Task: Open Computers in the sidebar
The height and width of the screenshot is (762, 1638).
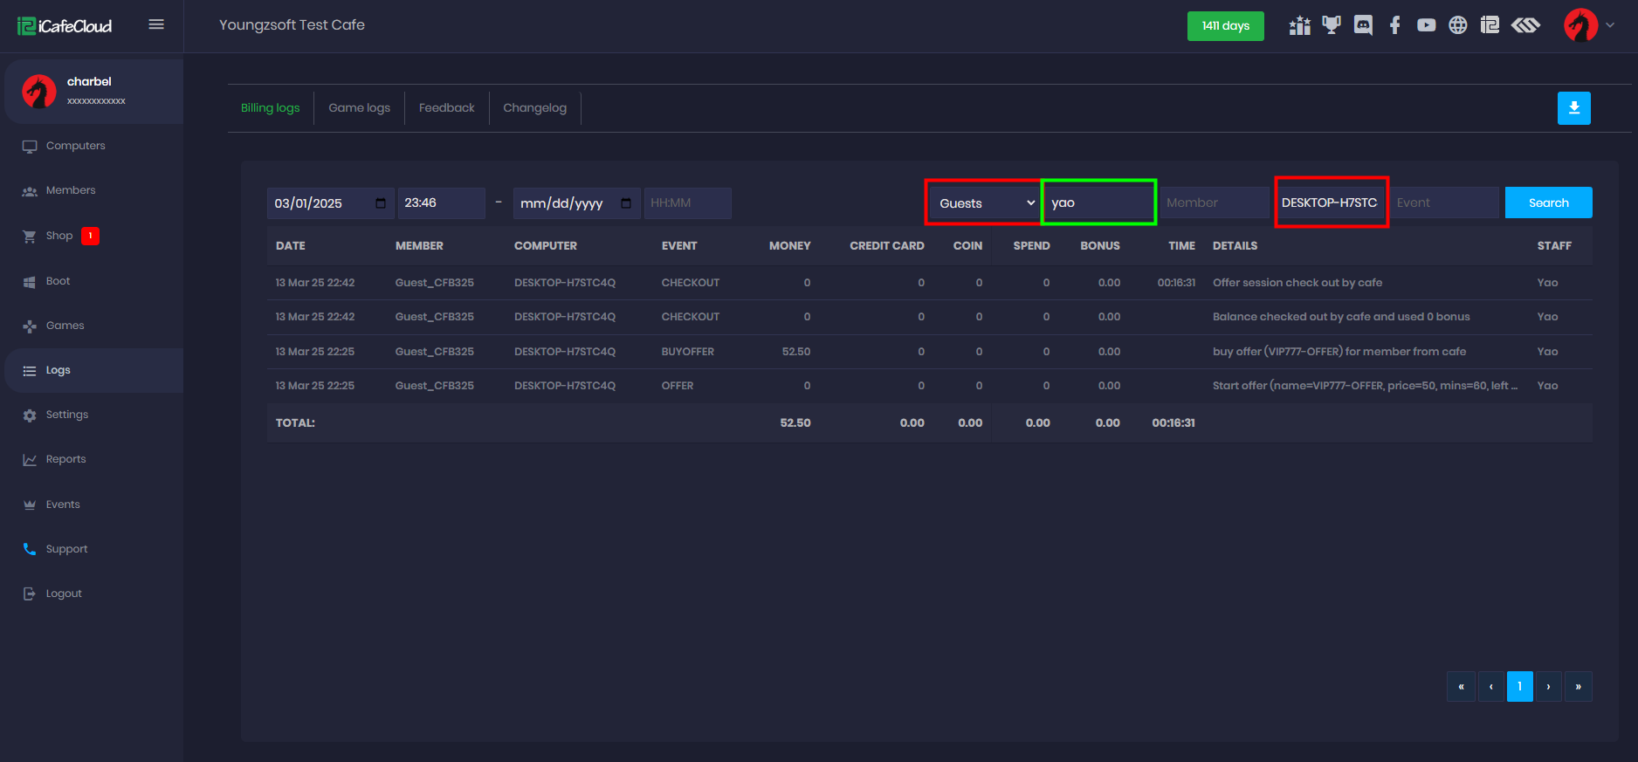Action: coord(75,146)
